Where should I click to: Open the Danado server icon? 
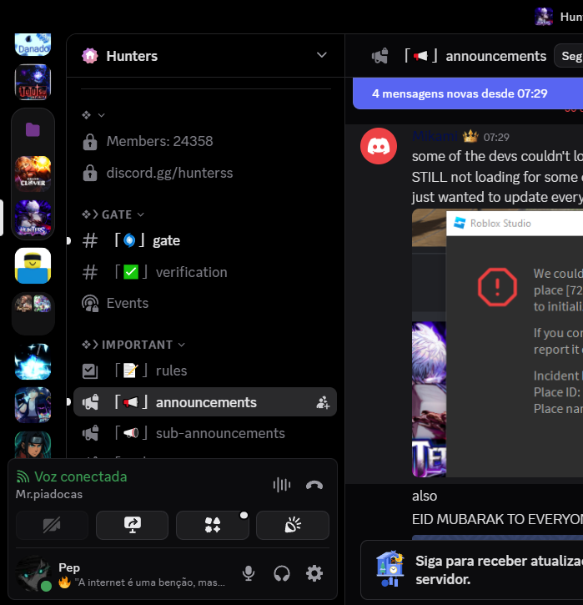point(33,44)
